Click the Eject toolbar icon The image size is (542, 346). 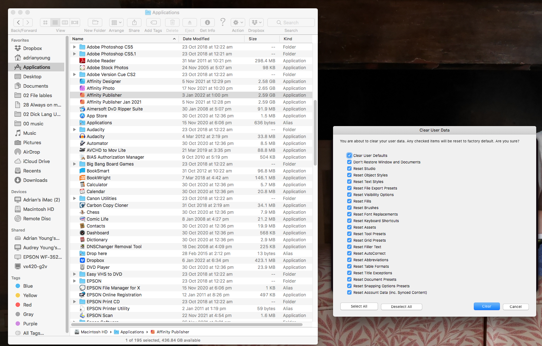click(x=190, y=22)
